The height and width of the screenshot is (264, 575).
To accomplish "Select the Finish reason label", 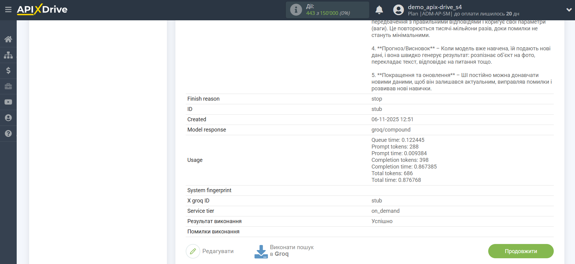I will click(203, 99).
